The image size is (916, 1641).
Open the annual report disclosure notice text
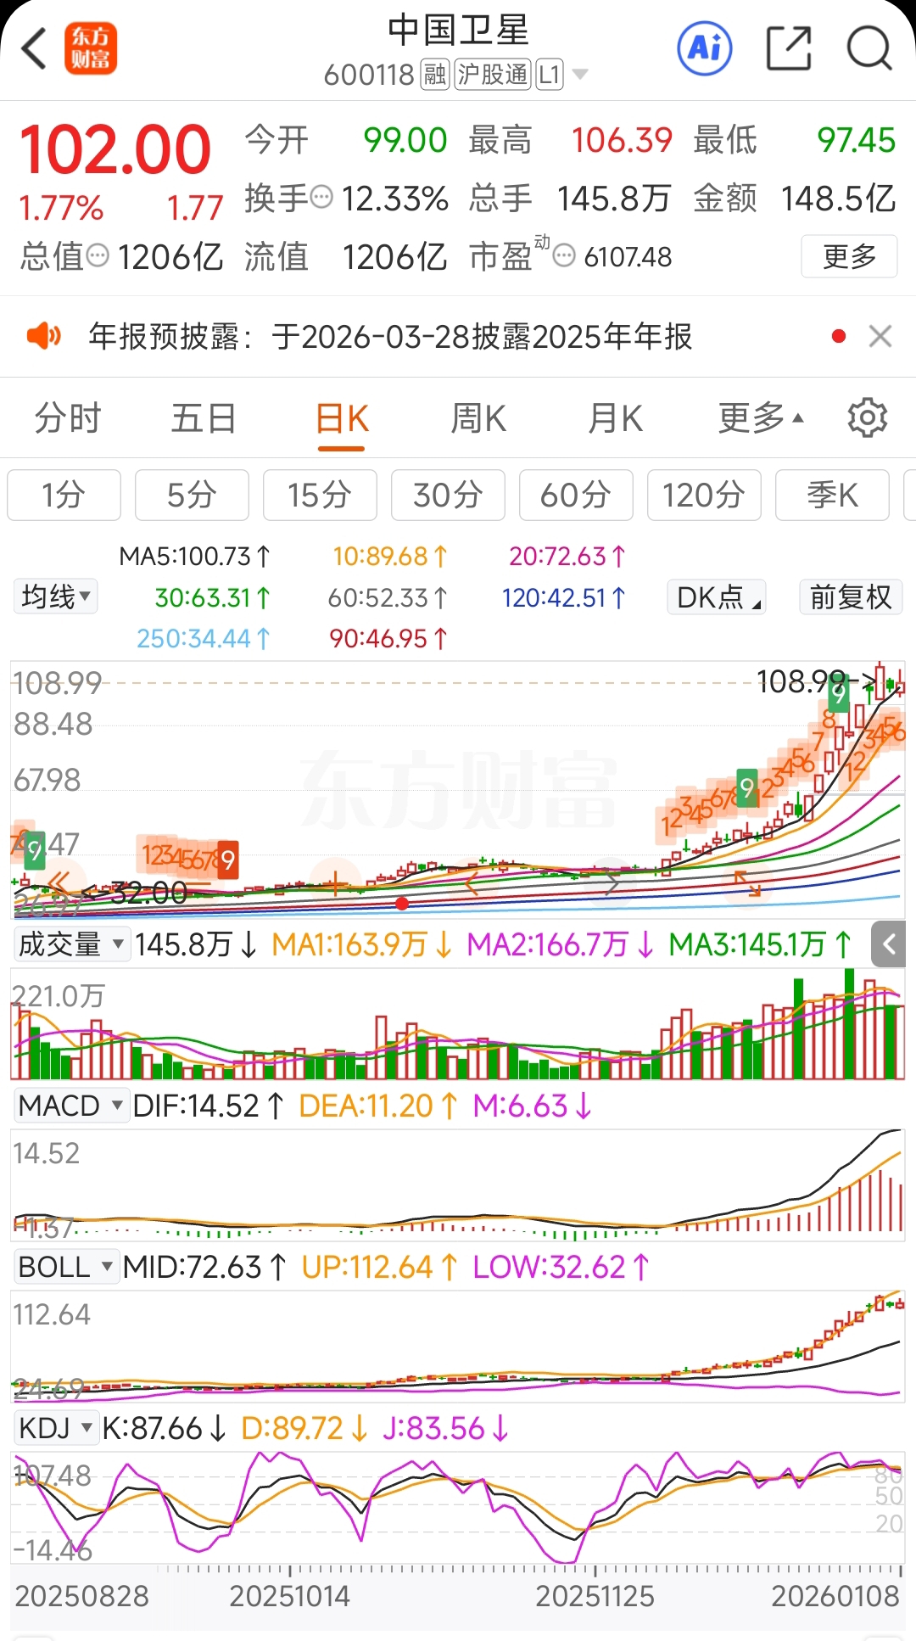(x=390, y=336)
